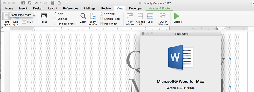
Task: Click the QualityManual - 1117 document title
Action: (x=157, y=3)
